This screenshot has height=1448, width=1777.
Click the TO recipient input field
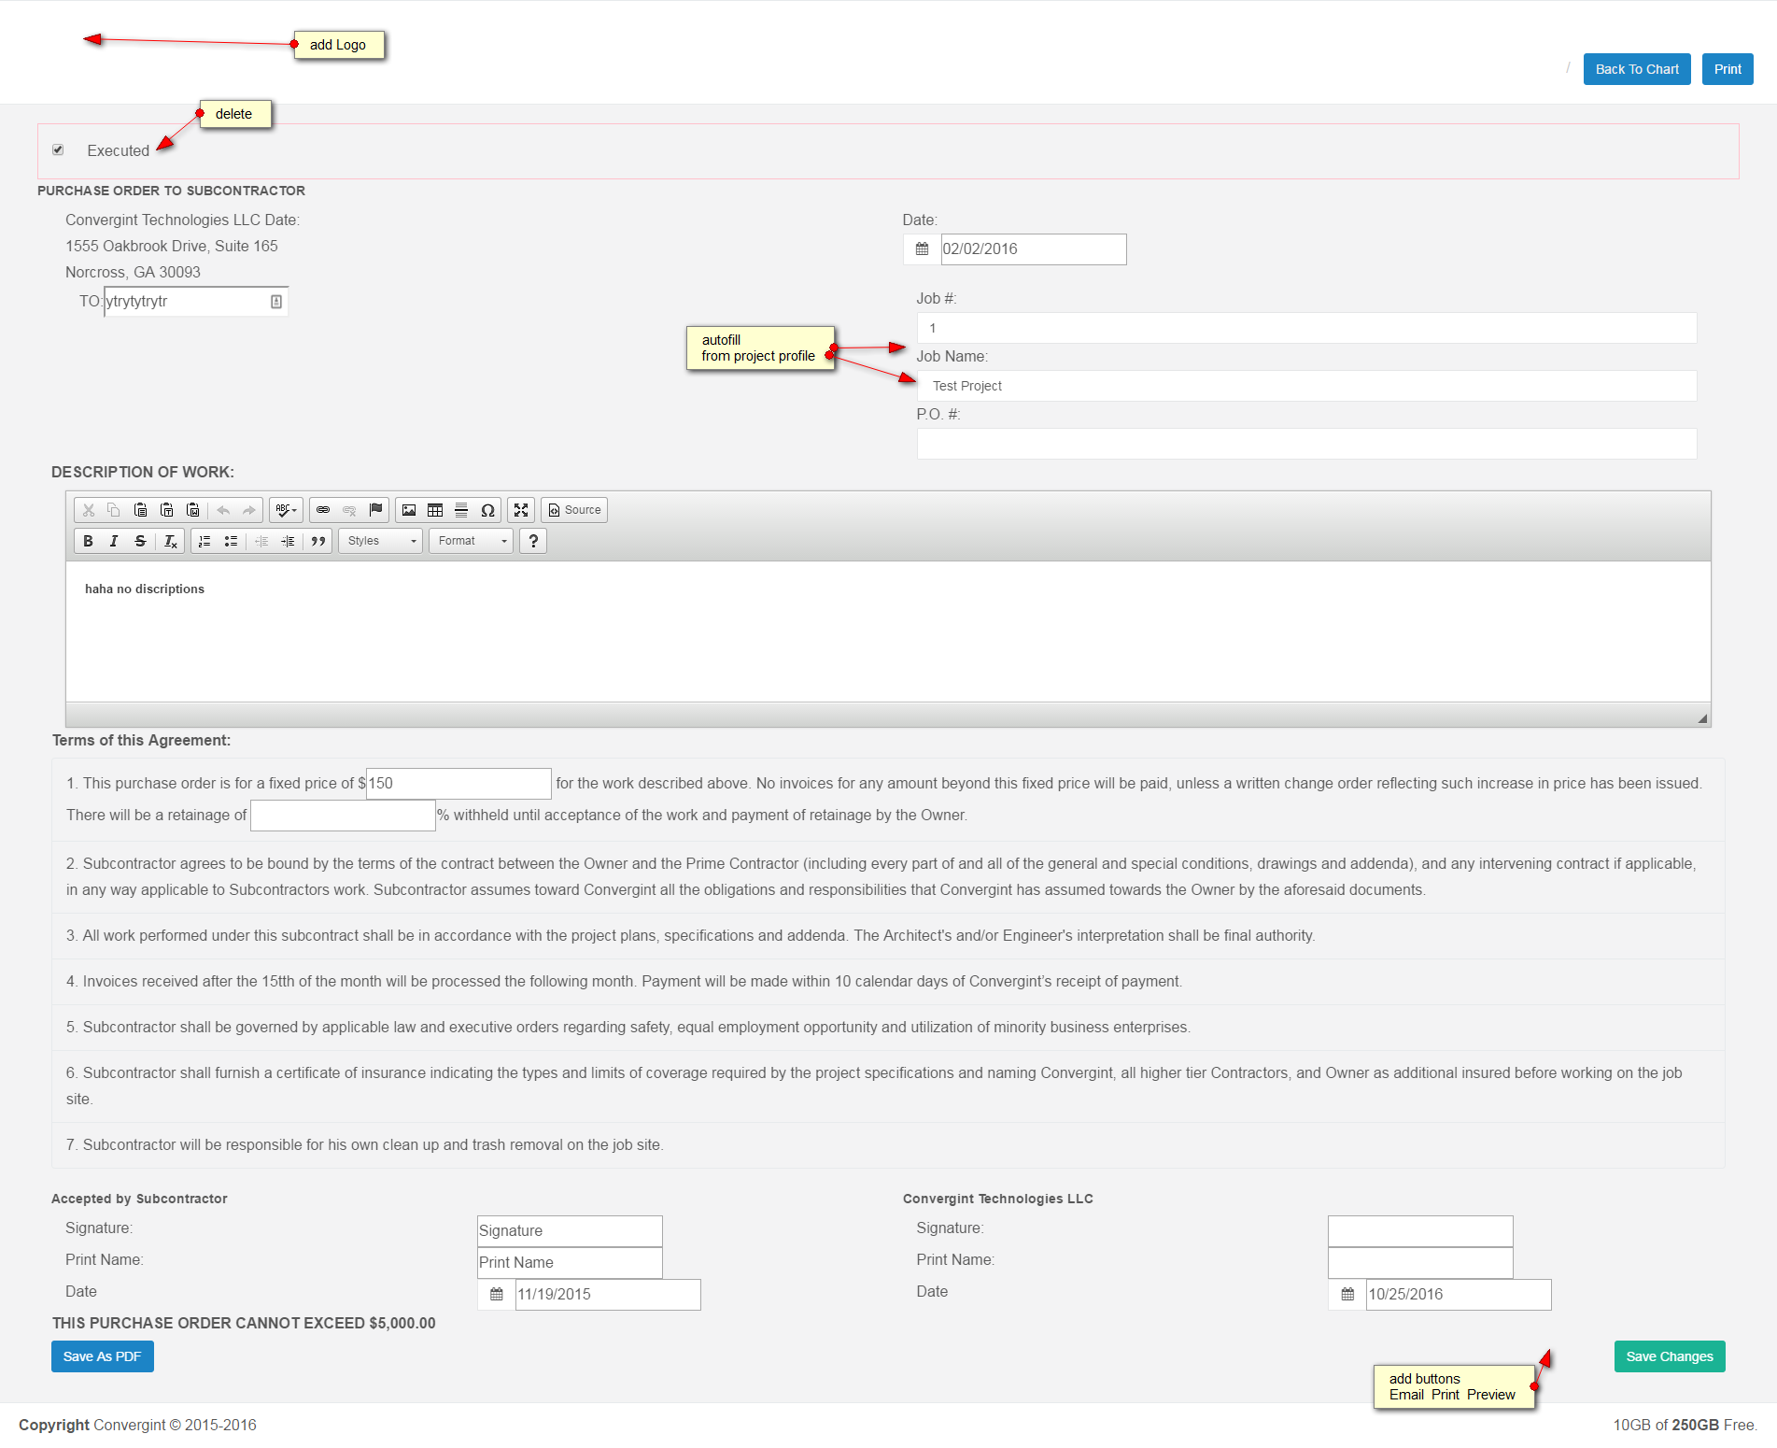click(x=196, y=302)
